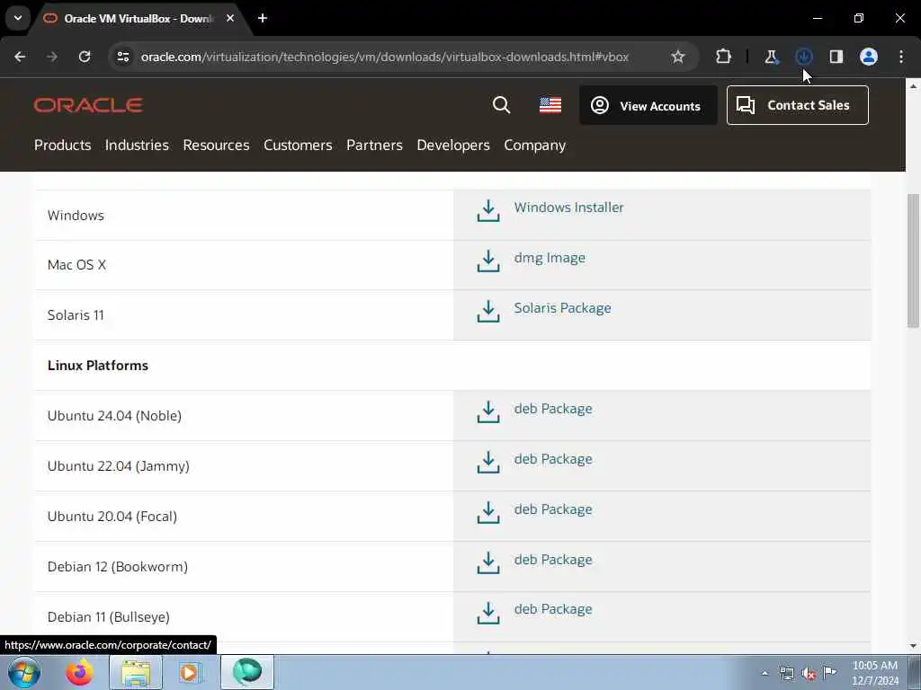The image size is (921, 690).
Task: Click the download icon in the Ubuntu 20.04 row
Action: pos(488,513)
